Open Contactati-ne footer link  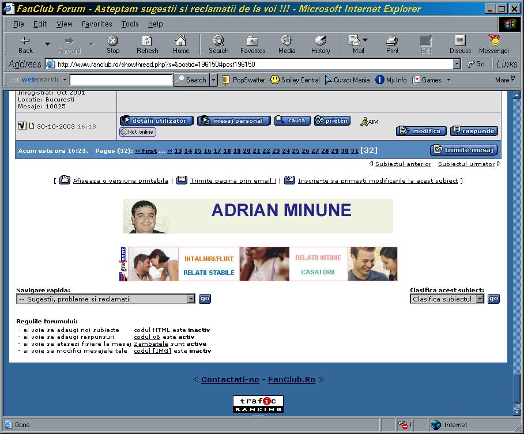(230, 380)
